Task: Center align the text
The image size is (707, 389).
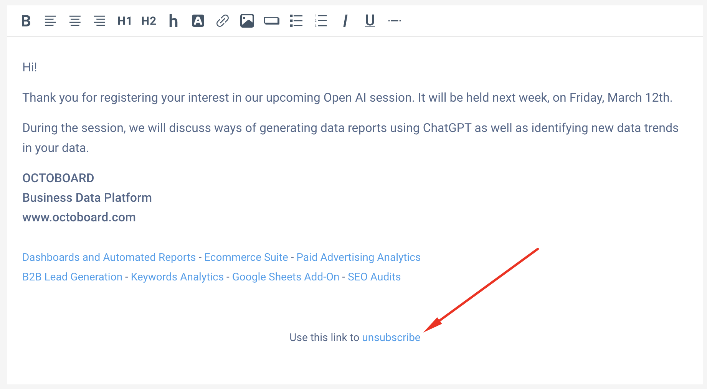Action: (75, 21)
